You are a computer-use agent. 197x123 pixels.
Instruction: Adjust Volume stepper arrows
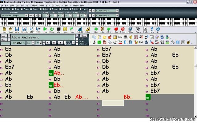pos(48,15)
